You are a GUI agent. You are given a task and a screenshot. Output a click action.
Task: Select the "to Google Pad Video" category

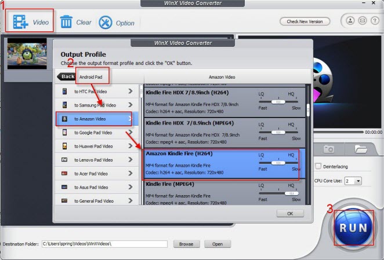[97, 133]
